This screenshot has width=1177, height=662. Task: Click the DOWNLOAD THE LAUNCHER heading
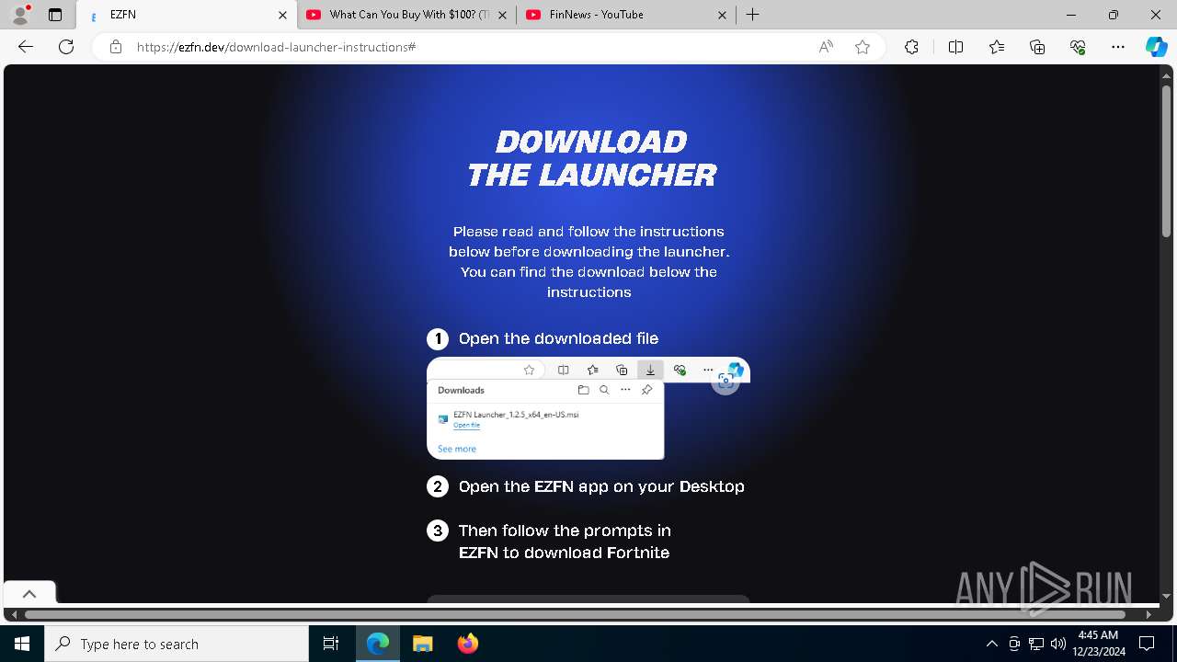point(590,158)
